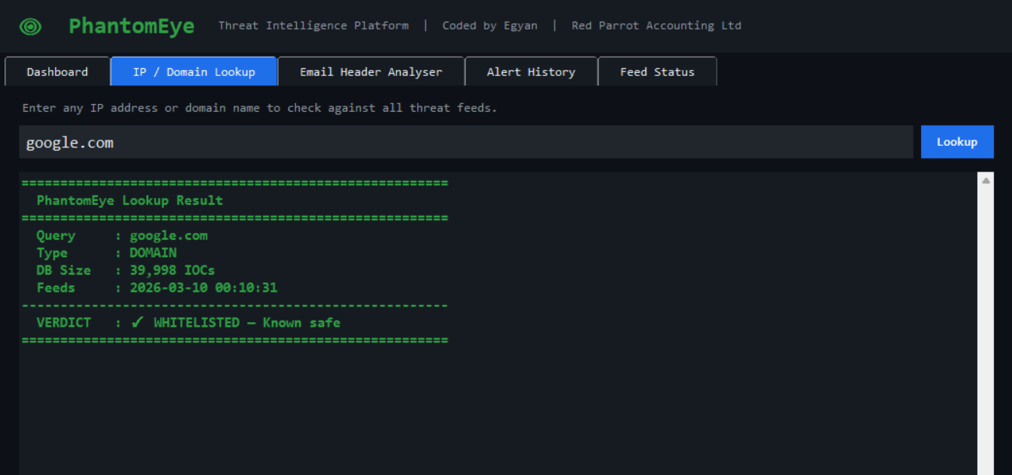Open the Dashboard tab
The image size is (1012, 475).
(x=57, y=71)
